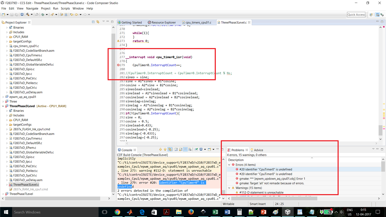
Task: Open Chrome from the taskbar
Action: [117, 212]
